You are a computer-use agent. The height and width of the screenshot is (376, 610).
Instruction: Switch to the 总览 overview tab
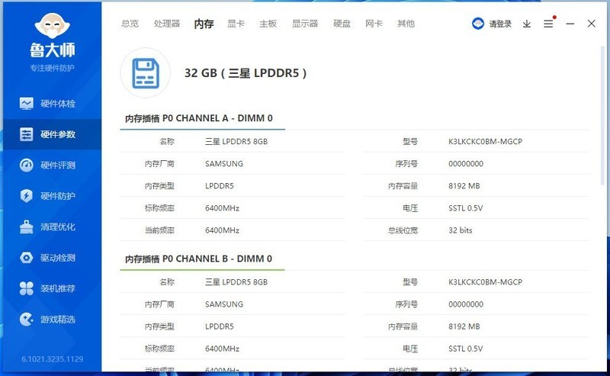(130, 24)
